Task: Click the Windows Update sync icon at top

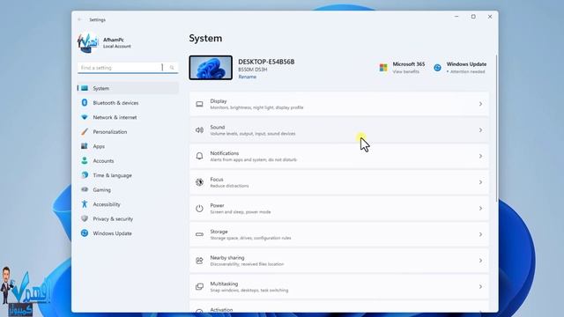Action: click(437, 68)
